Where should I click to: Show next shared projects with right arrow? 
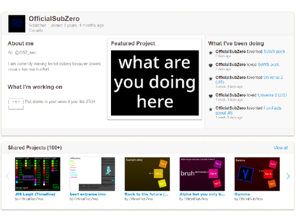click(288, 176)
